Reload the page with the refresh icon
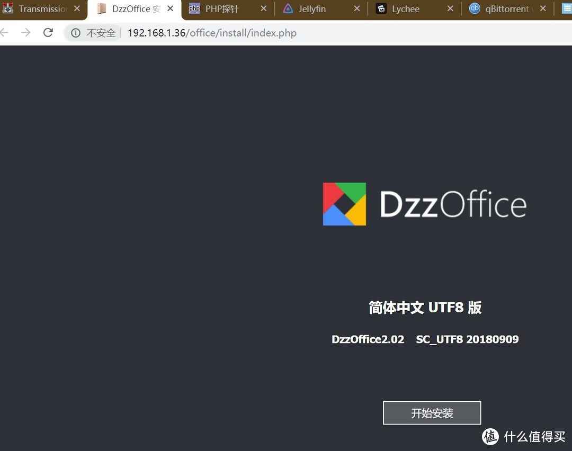Image resolution: width=572 pixels, height=451 pixels. point(48,33)
